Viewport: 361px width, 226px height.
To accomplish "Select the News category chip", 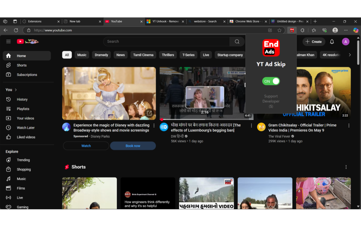I will [x=120, y=55].
